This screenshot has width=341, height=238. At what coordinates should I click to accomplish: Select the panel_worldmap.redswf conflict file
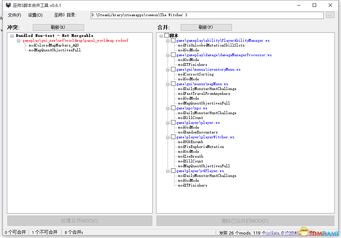point(75,41)
